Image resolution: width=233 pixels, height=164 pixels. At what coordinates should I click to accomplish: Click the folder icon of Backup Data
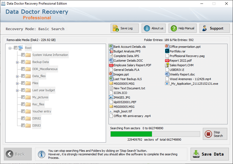tap(28, 62)
